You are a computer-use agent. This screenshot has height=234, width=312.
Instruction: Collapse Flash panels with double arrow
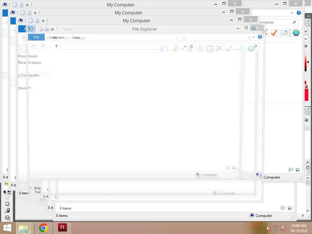[x=308, y=16]
